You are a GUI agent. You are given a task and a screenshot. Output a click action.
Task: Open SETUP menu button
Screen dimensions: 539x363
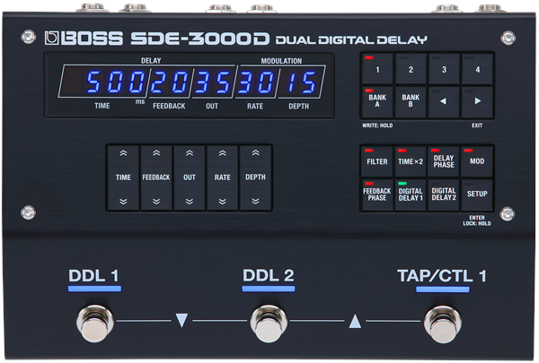point(477,194)
